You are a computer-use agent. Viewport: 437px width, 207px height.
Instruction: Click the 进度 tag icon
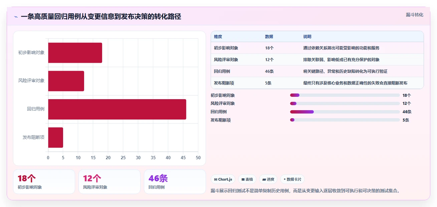coord(264,180)
